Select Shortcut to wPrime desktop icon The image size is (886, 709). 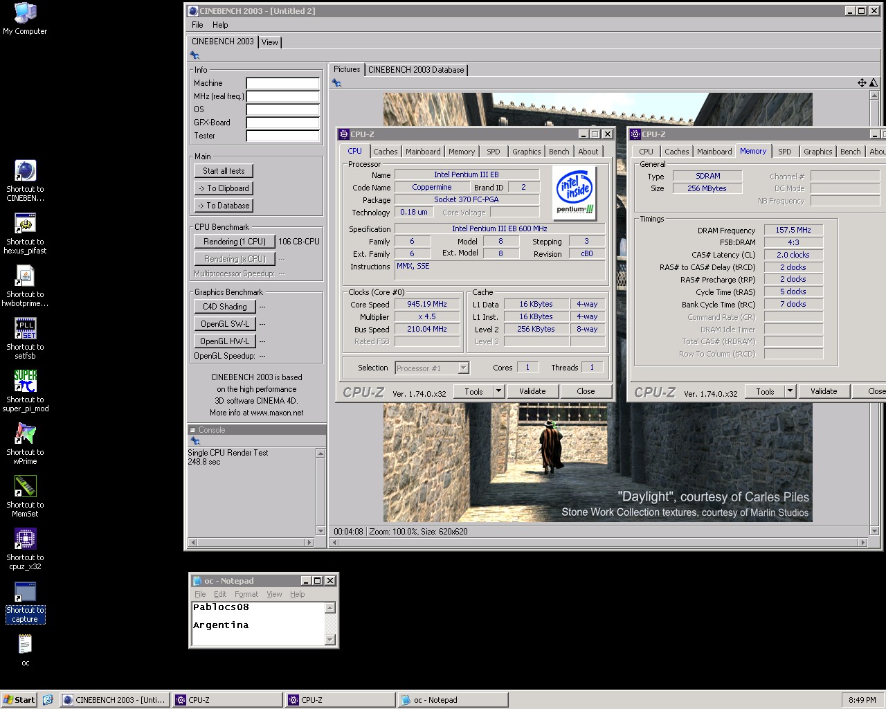(25, 445)
